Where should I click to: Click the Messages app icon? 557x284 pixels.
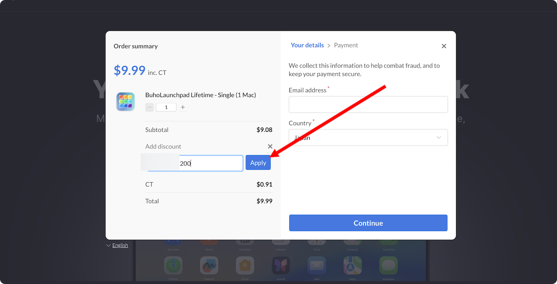(x=388, y=265)
